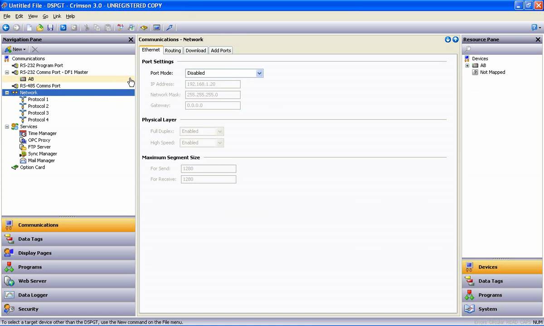Collapse the RS-232 Comms Port node
The width and height of the screenshot is (544, 326).
[7, 72]
